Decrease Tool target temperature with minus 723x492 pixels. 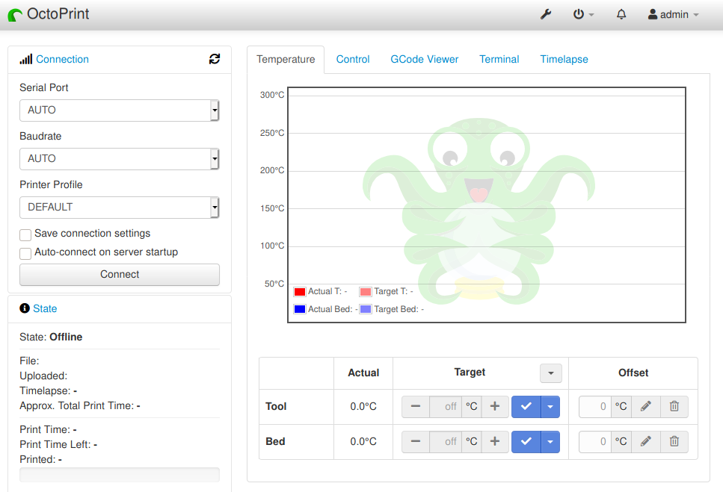click(416, 406)
